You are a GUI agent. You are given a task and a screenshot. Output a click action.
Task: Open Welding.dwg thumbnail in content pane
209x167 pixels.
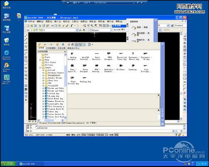point(85,79)
